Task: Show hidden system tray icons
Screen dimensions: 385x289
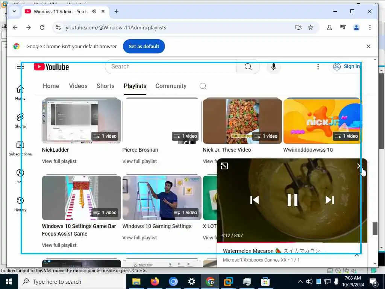Action: 300,281
